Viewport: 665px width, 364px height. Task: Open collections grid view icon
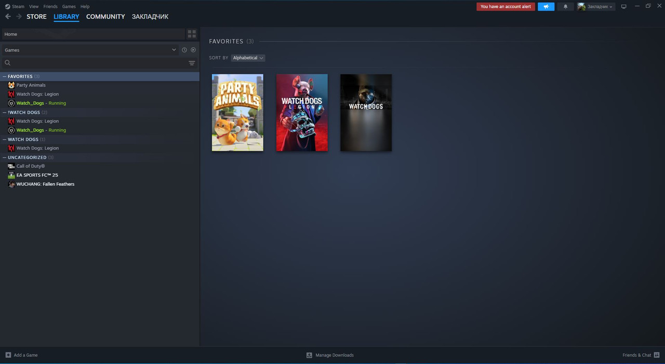(x=192, y=34)
